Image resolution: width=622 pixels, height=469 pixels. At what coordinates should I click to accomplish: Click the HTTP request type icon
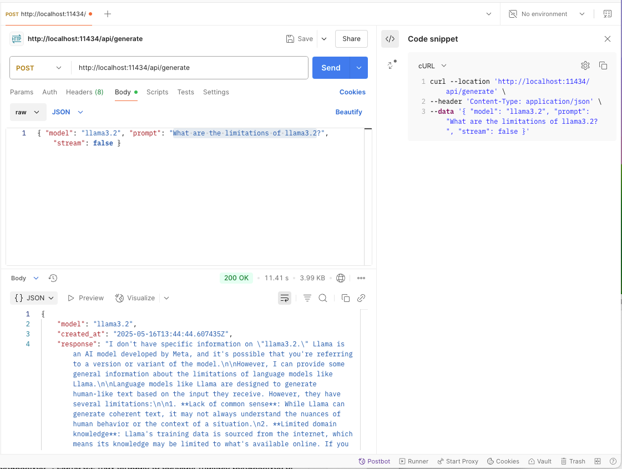tap(17, 39)
